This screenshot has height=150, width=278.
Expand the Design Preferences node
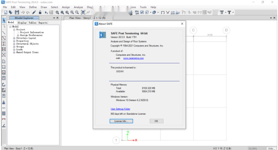(18, 35)
